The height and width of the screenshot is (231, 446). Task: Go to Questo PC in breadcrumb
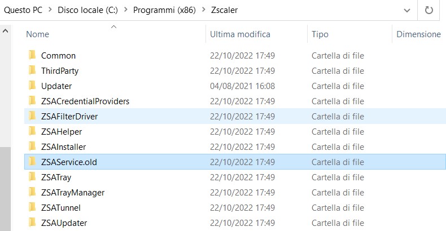point(23,10)
